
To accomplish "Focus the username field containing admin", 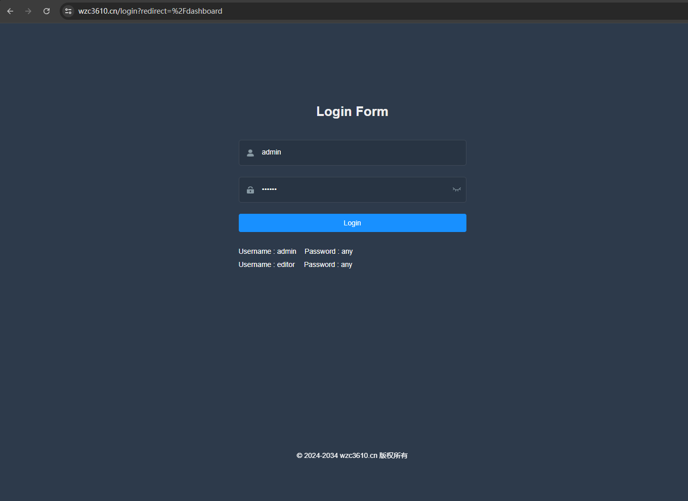I will tap(353, 152).
